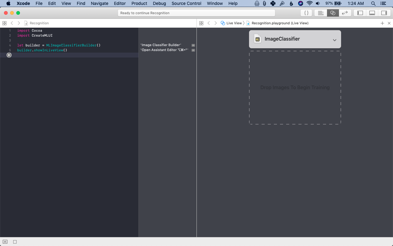Open the View menu
The height and width of the screenshot is (246, 393).
66,3
